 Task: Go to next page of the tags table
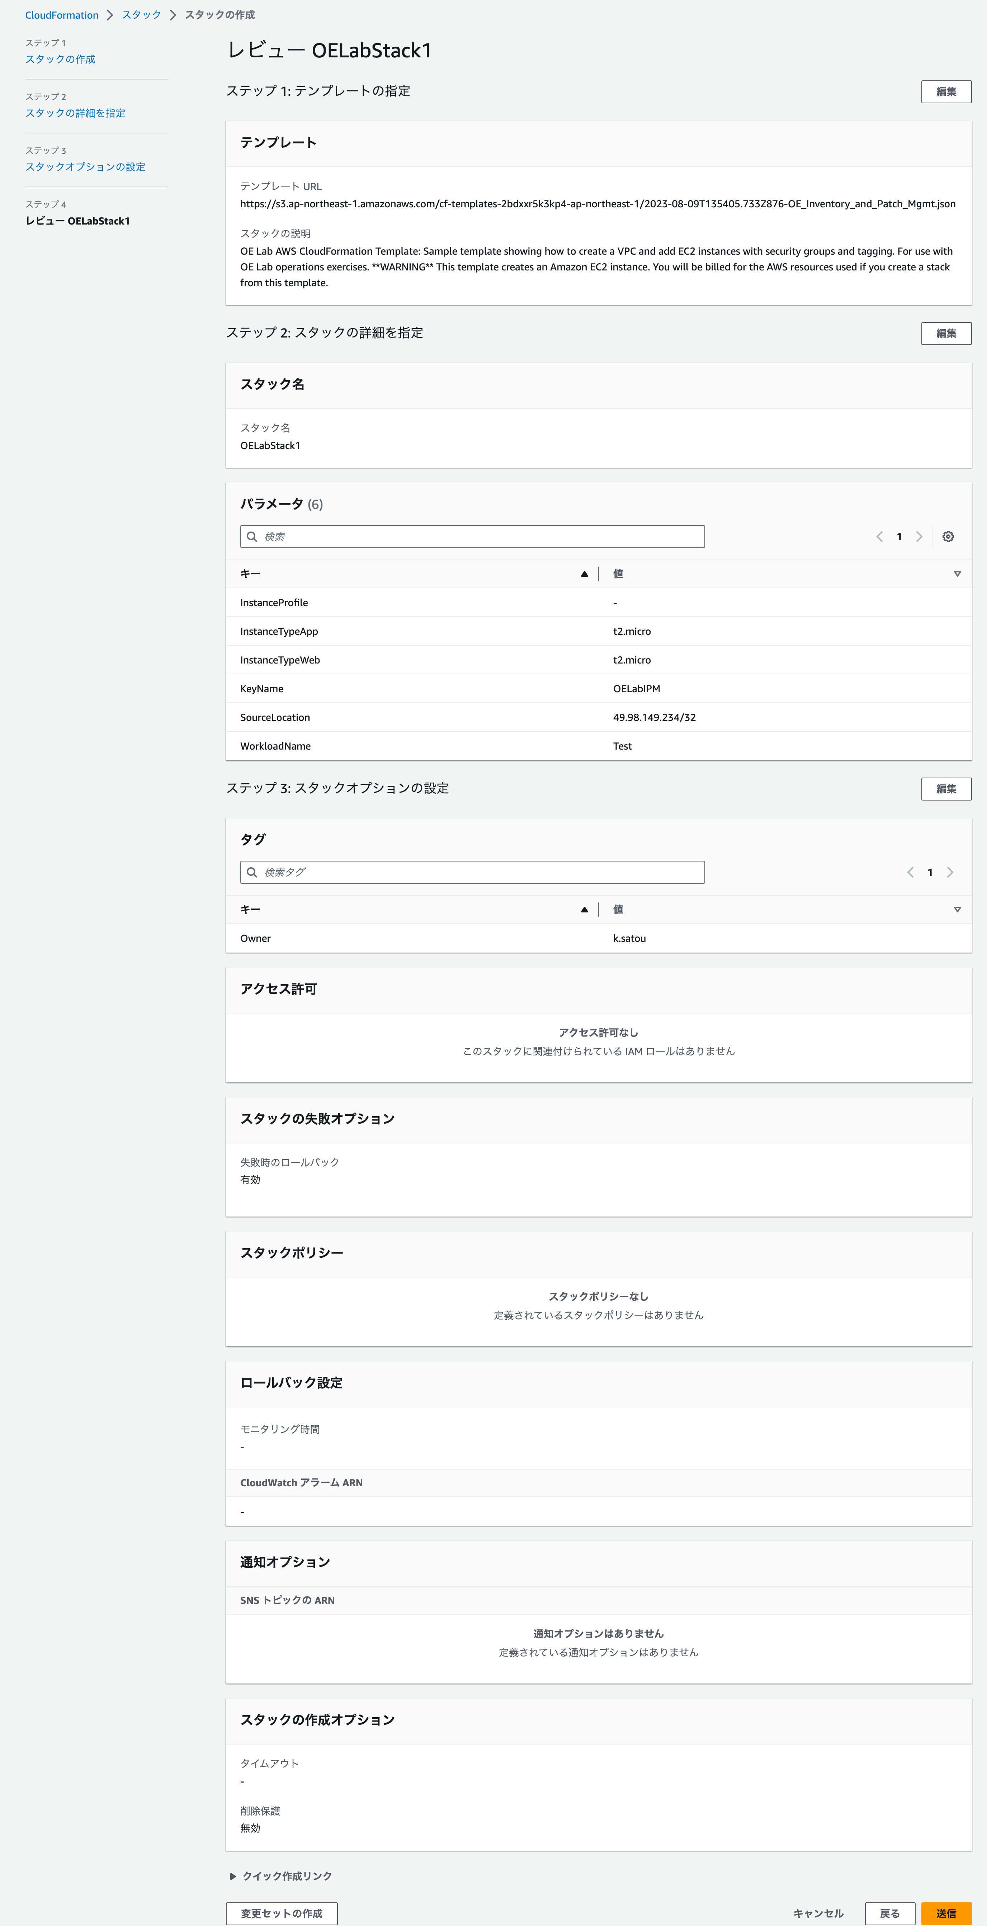pyautogui.click(x=950, y=872)
